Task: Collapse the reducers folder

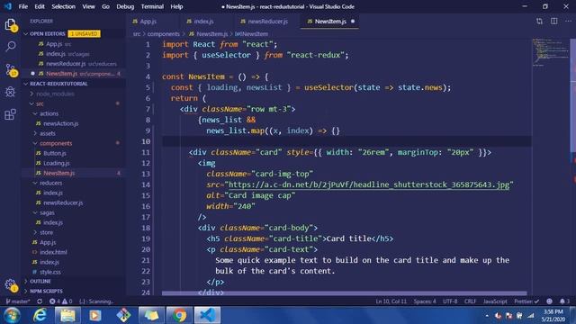Action: 50,183
